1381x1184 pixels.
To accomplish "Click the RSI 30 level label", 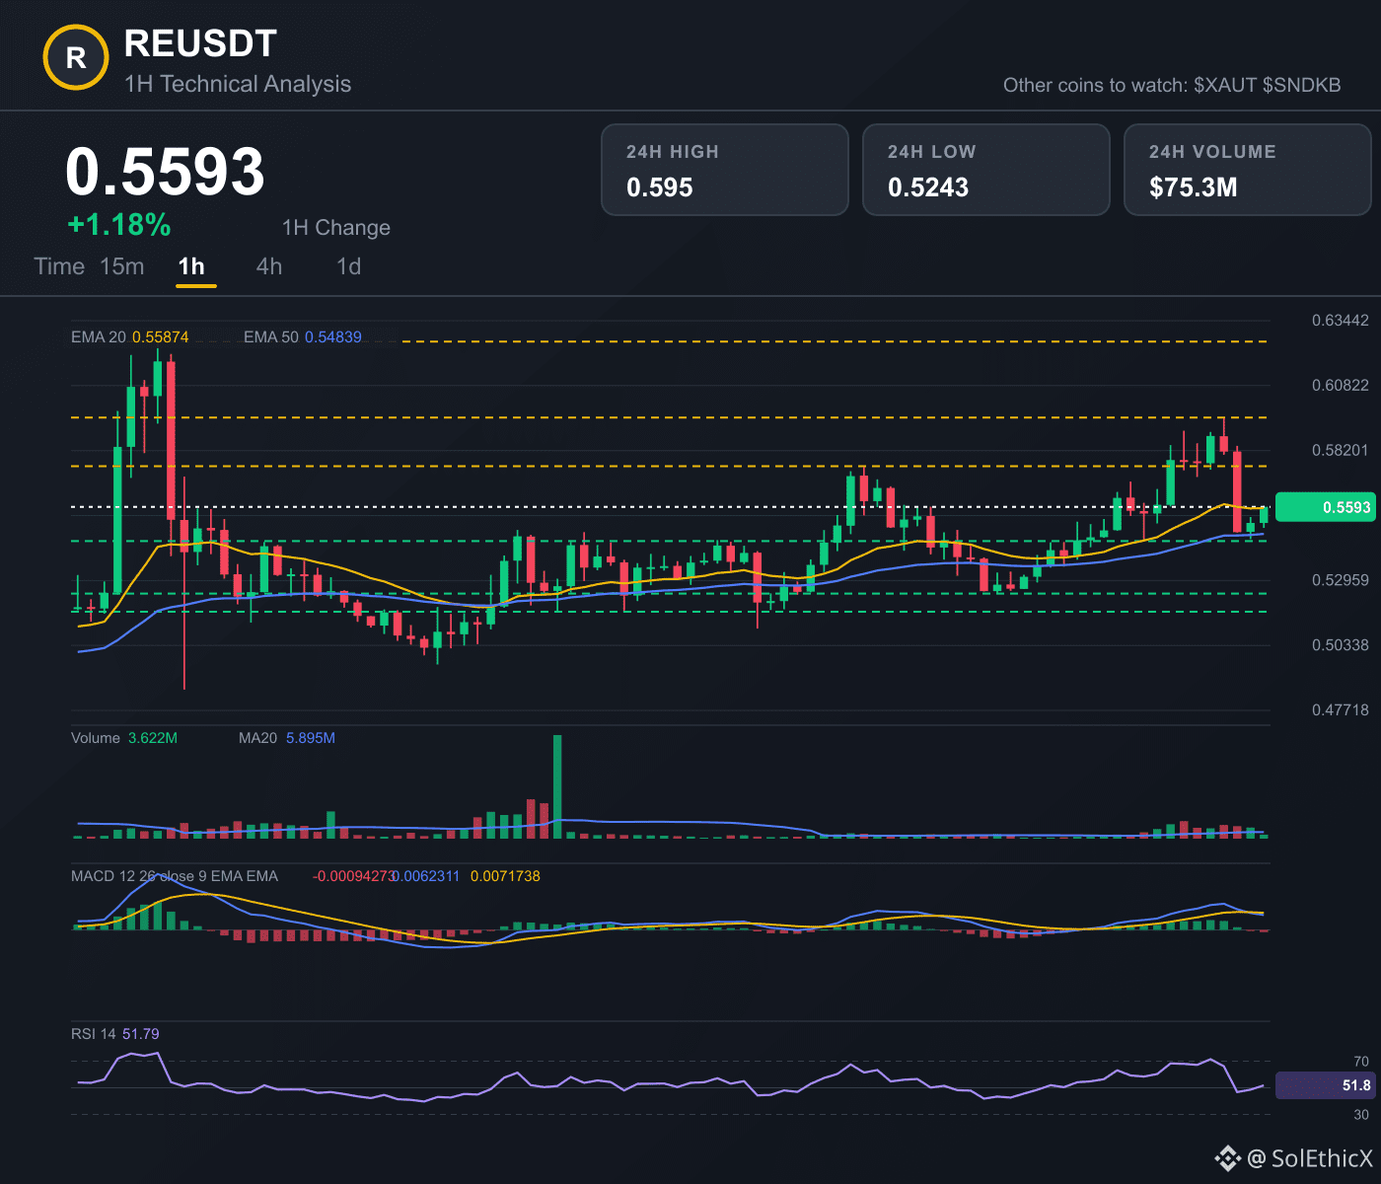I will coord(1361,1115).
